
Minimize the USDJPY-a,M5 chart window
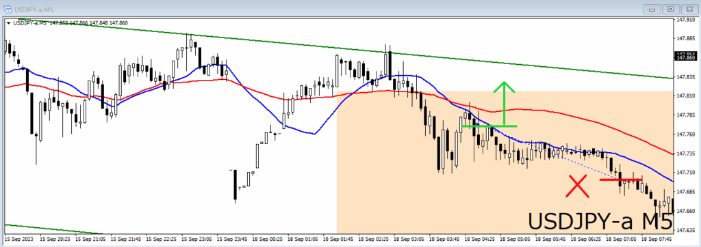coord(652,9)
